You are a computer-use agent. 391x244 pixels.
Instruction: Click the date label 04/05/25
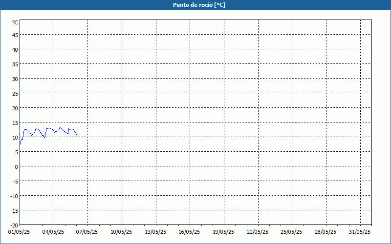click(53, 232)
